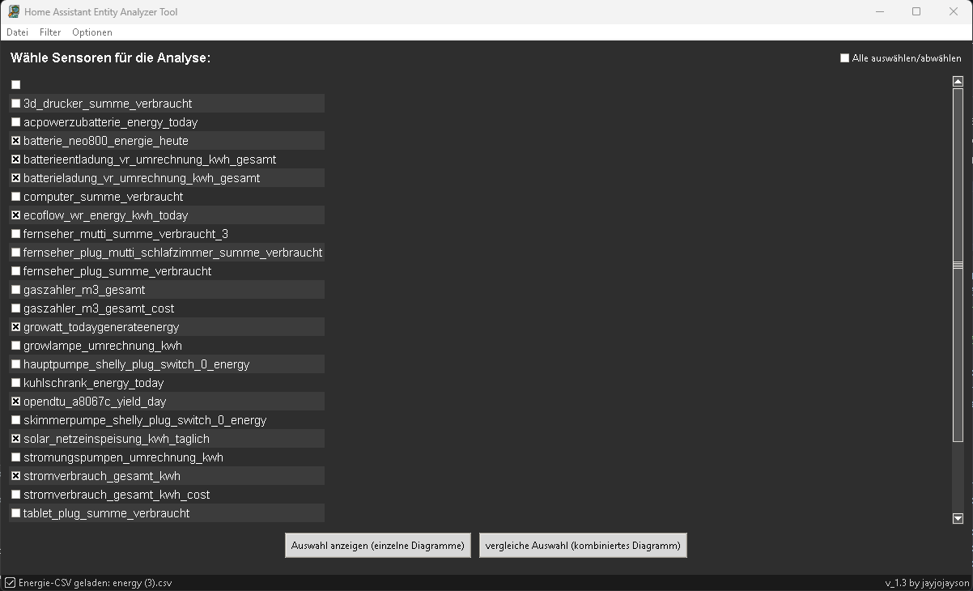The image size is (973, 591).
Task: Select kuhlschrank_energy_today checkbox
Action: tap(15, 383)
